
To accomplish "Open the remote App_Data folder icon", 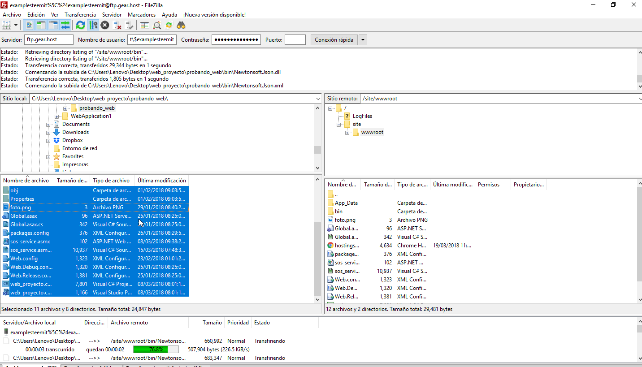I will (330, 203).
